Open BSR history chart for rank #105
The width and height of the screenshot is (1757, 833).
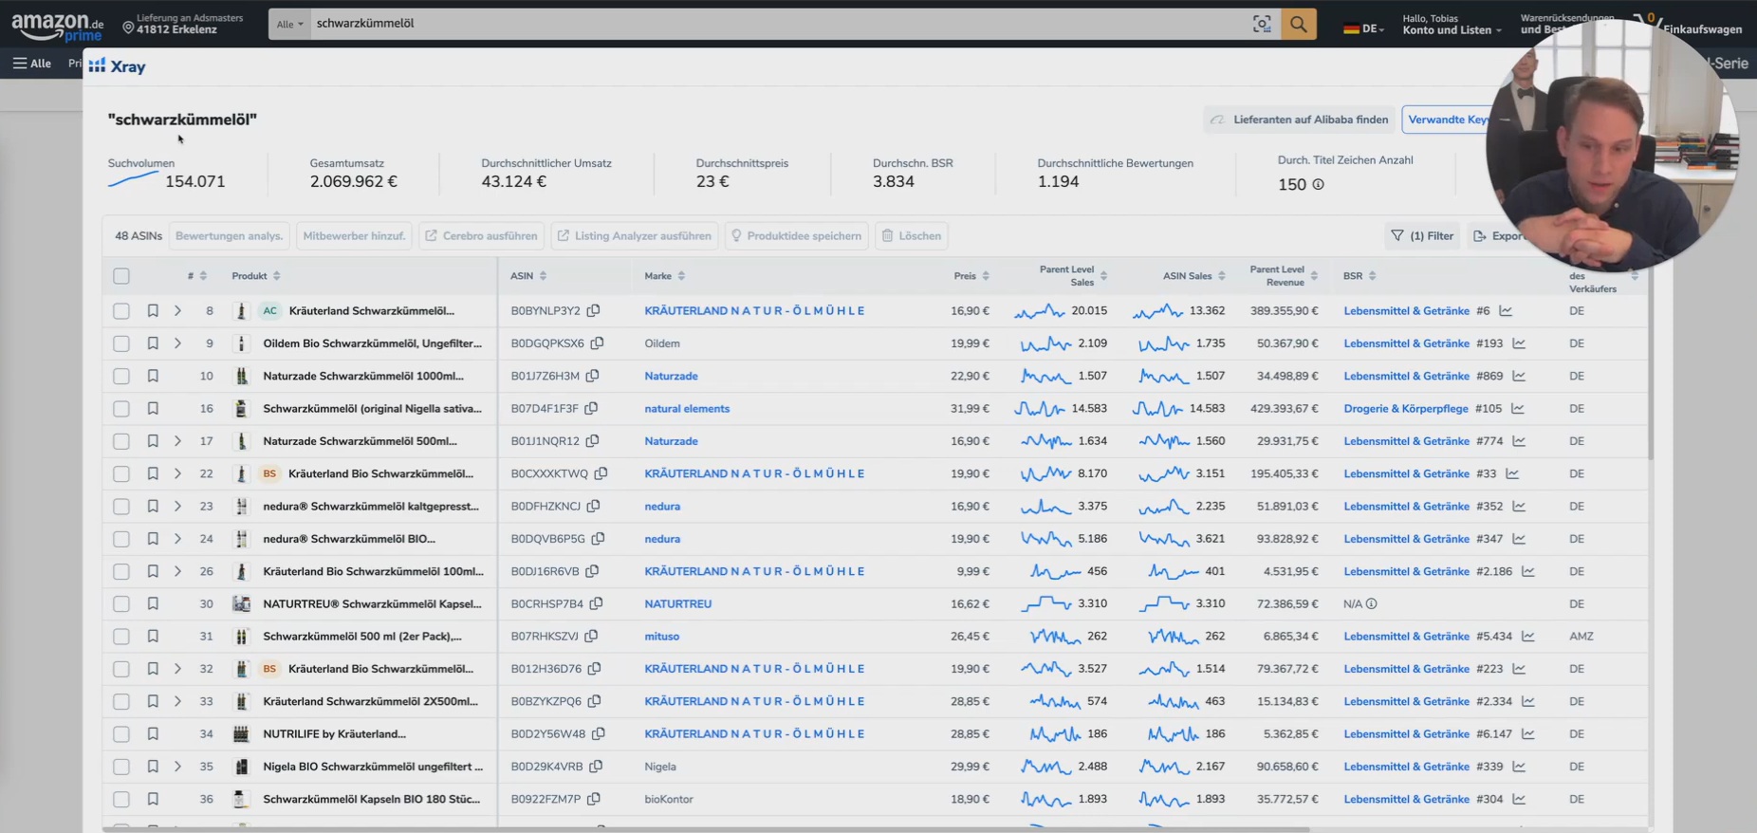[1518, 408]
